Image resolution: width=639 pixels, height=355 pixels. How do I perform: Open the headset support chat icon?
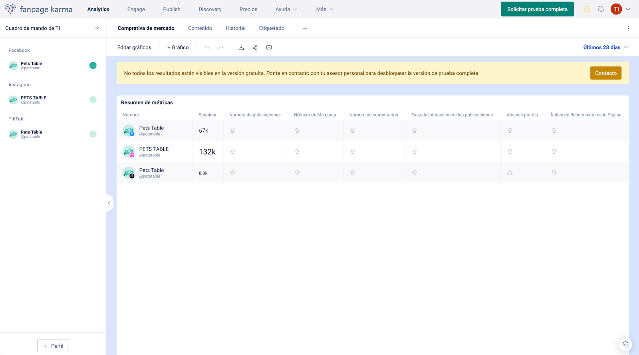[625, 345]
